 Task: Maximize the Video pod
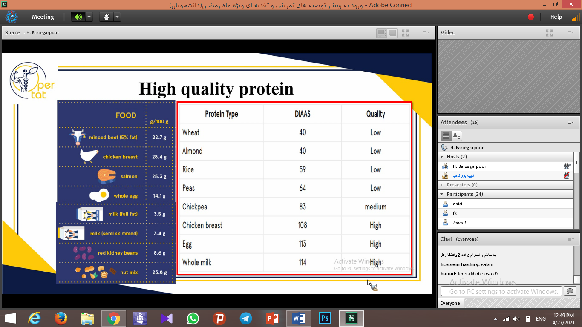click(x=549, y=33)
